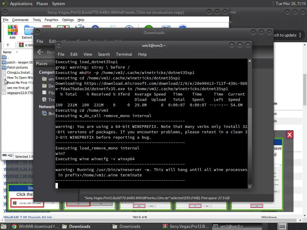
Task: Open the WinRAR Options menu
Action: pos(68,20)
